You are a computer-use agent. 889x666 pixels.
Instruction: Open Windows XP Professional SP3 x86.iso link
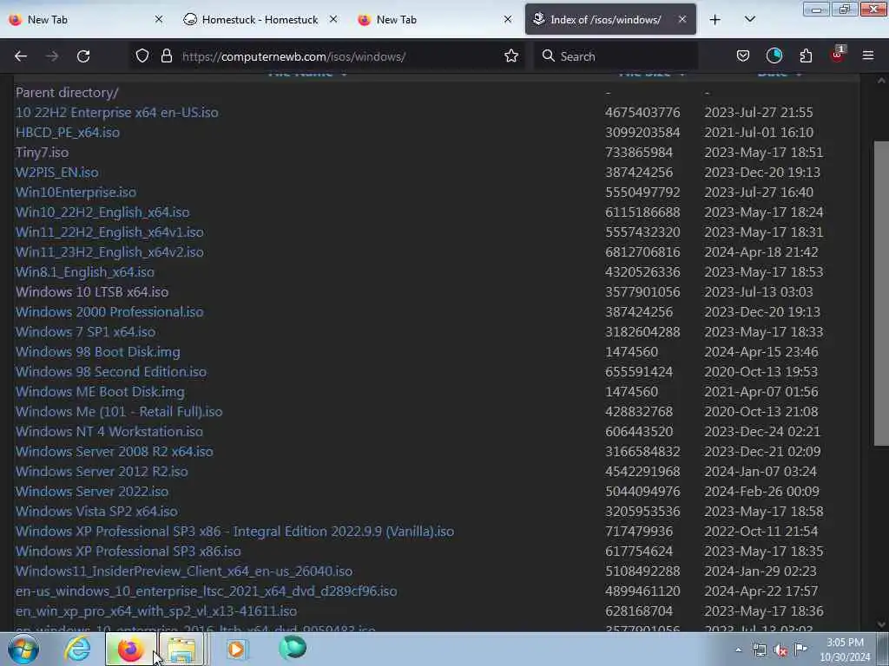coord(128,551)
